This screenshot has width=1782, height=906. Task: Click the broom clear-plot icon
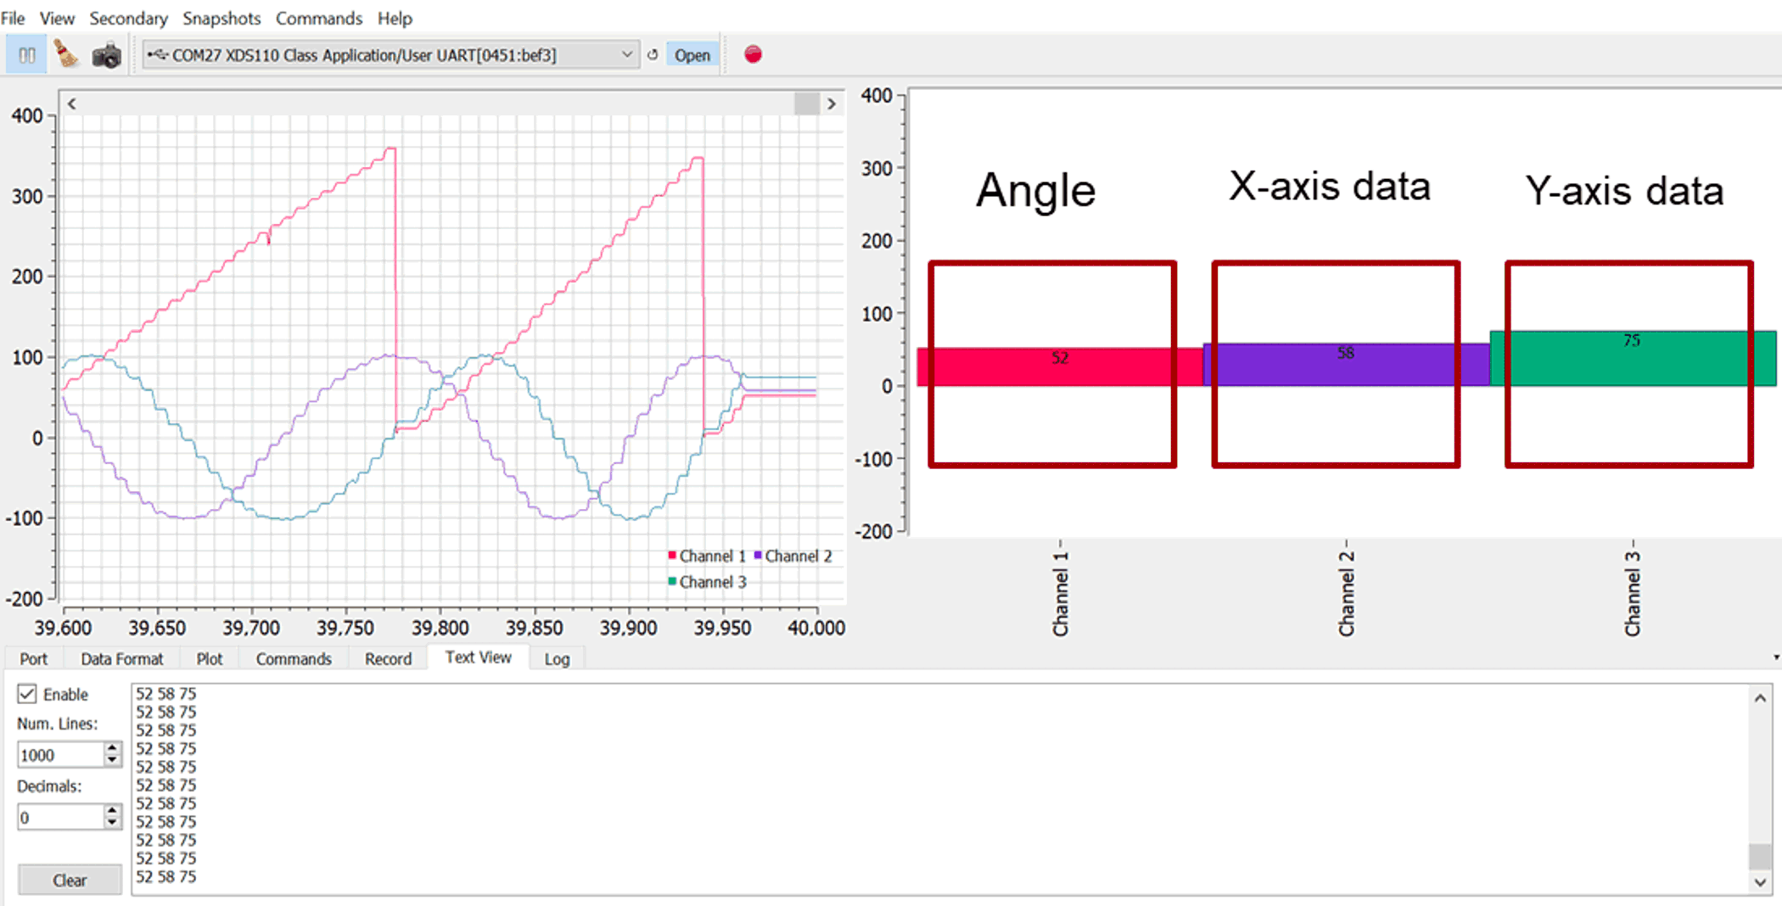tap(66, 55)
